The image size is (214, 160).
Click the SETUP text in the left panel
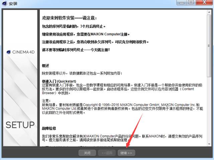click(x=20, y=125)
